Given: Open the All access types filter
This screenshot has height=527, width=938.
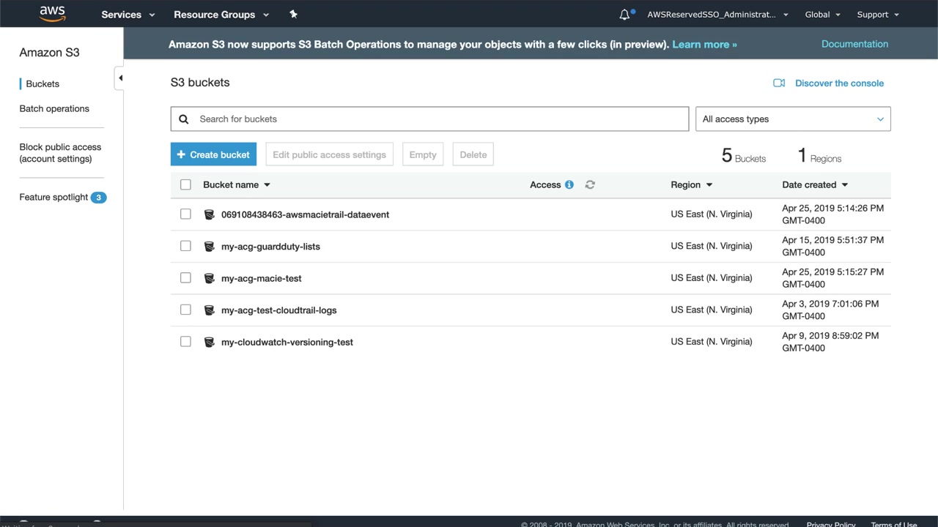Looking at the screenshot, I should tap(793, 119).
